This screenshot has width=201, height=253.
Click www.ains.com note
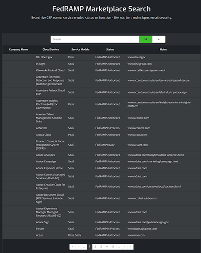tap(136, 235)
